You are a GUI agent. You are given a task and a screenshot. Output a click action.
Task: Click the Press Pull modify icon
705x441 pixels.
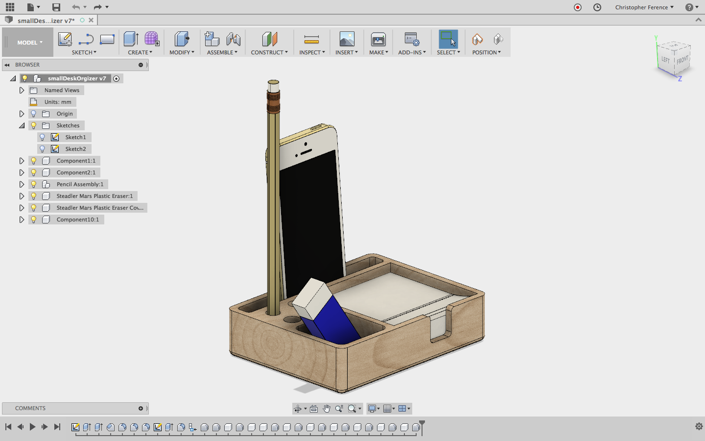182,39
